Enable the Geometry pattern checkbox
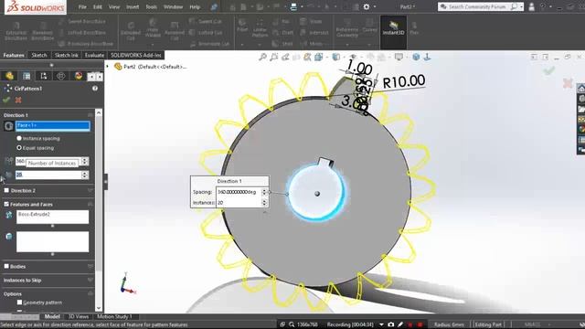Viewport: 585px width, 329px height. pos(19,302)
